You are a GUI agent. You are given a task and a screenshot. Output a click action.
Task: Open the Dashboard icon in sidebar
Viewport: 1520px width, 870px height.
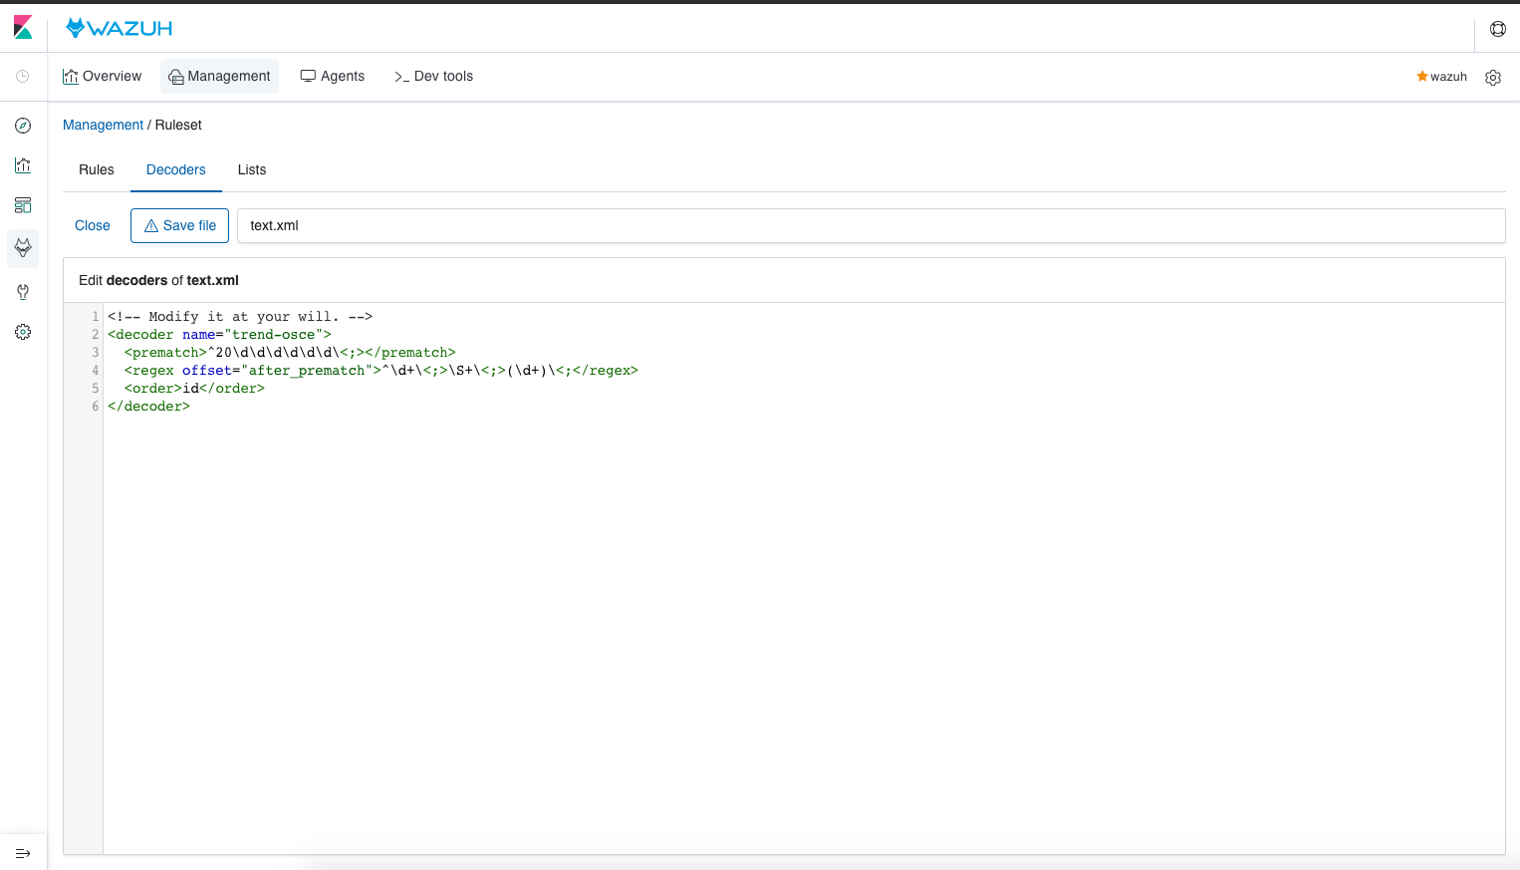(x=23, y=205)
